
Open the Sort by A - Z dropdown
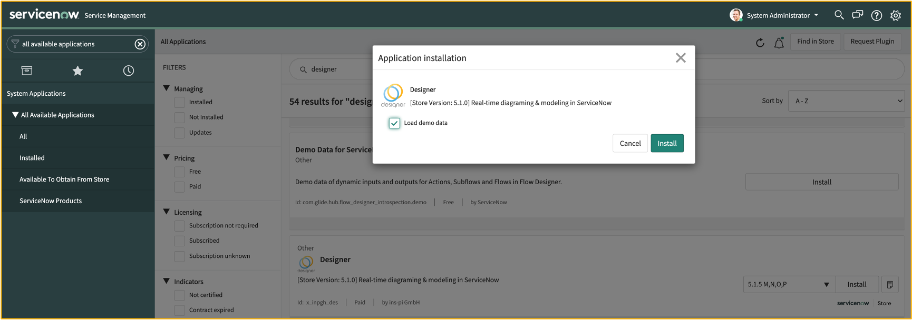[x=847, y=101]
